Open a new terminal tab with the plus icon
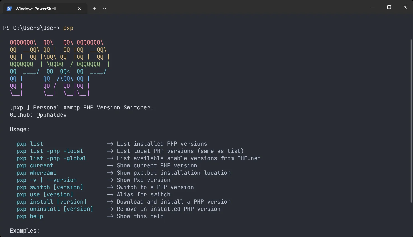 click(94, 9)
